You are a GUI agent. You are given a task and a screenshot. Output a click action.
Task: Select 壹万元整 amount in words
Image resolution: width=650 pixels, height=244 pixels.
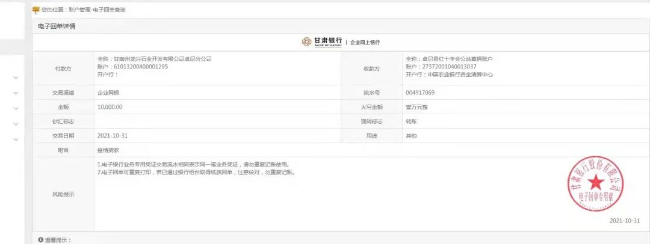[x=416, y=108]
